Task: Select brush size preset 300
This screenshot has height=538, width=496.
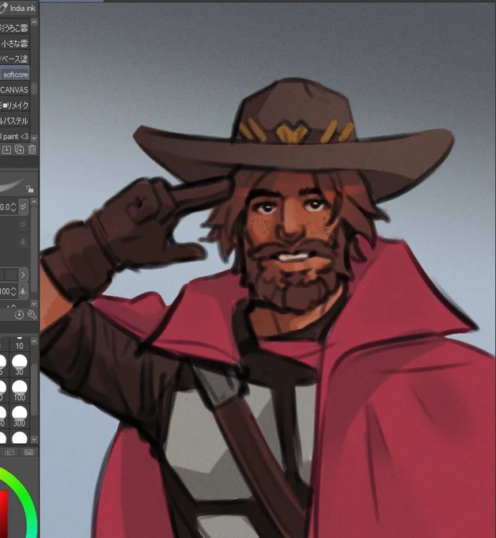Action: click(x=19, y=416)
